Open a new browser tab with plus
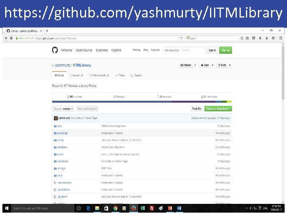287x215 pixels. click(x=47, y=31)
